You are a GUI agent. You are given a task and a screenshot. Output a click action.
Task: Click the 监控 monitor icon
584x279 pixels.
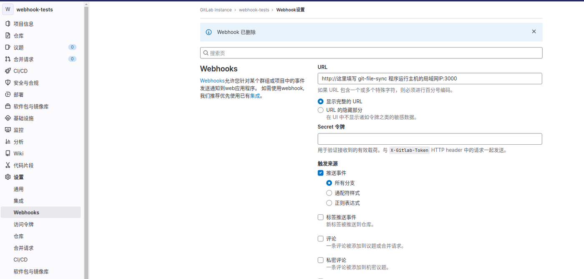(x=8, y=130)
